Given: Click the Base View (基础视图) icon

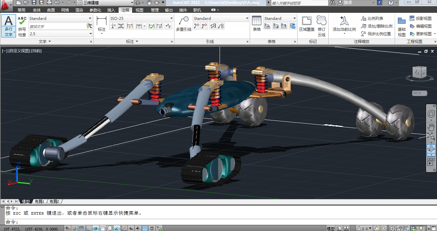Looking at the screenshot, I should tap(401, 26).
